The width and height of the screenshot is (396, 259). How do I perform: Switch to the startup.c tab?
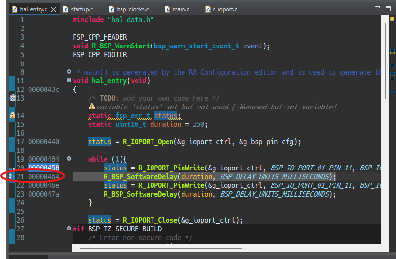pyautogui.click(x=78, y=9)
